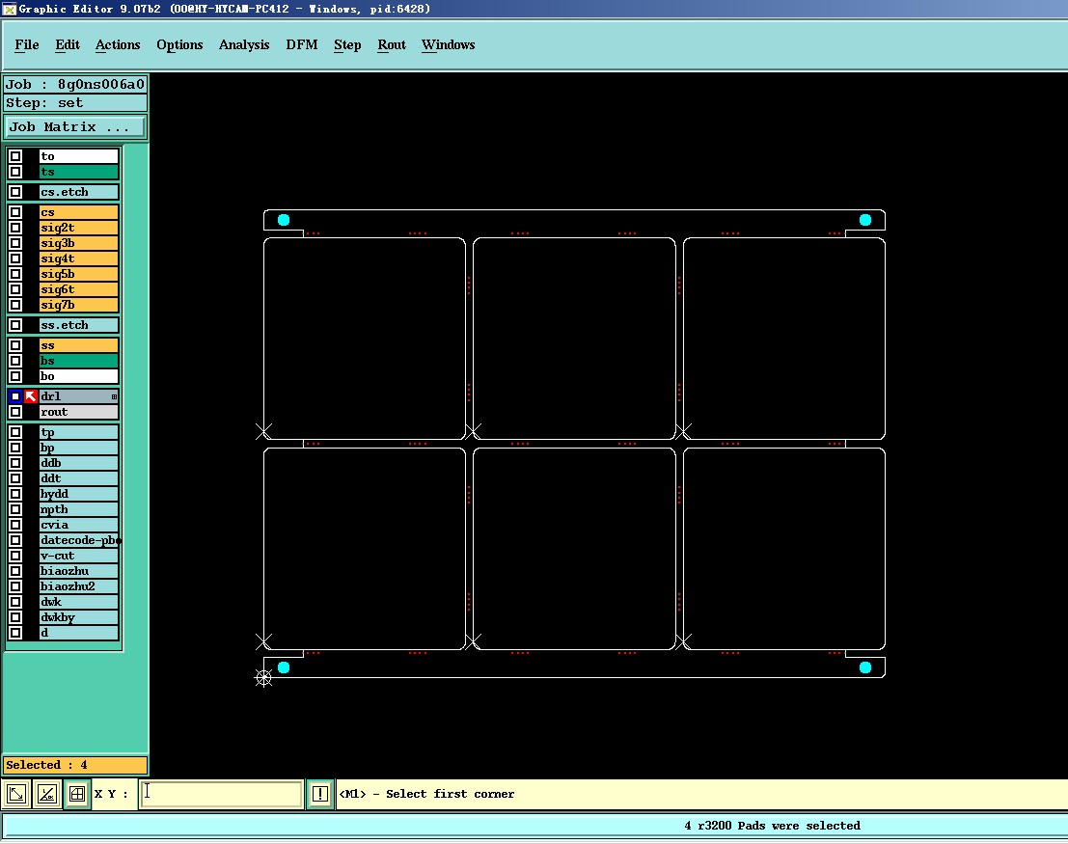Click the exclamation alert icon
This screenshot has height=844, width=1068.
pyautogui.click(x=320, y=794)
